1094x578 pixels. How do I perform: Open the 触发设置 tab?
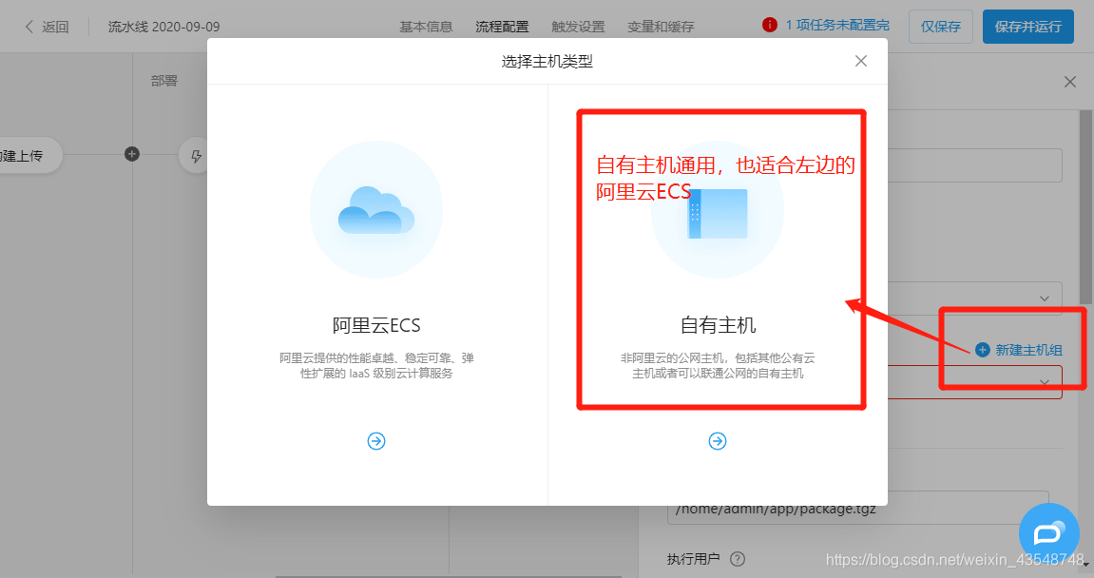click(x=579, y=27)
